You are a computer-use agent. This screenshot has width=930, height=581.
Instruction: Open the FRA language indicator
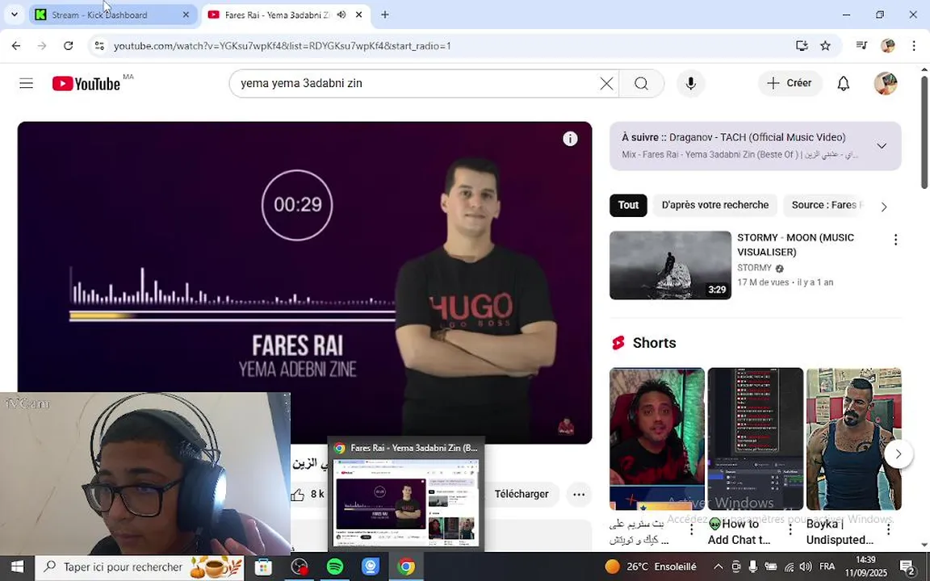coord(827,566)
